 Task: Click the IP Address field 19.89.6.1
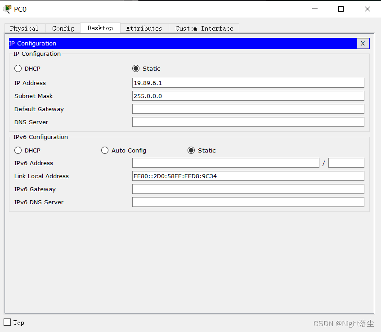[x=248, y=83]
